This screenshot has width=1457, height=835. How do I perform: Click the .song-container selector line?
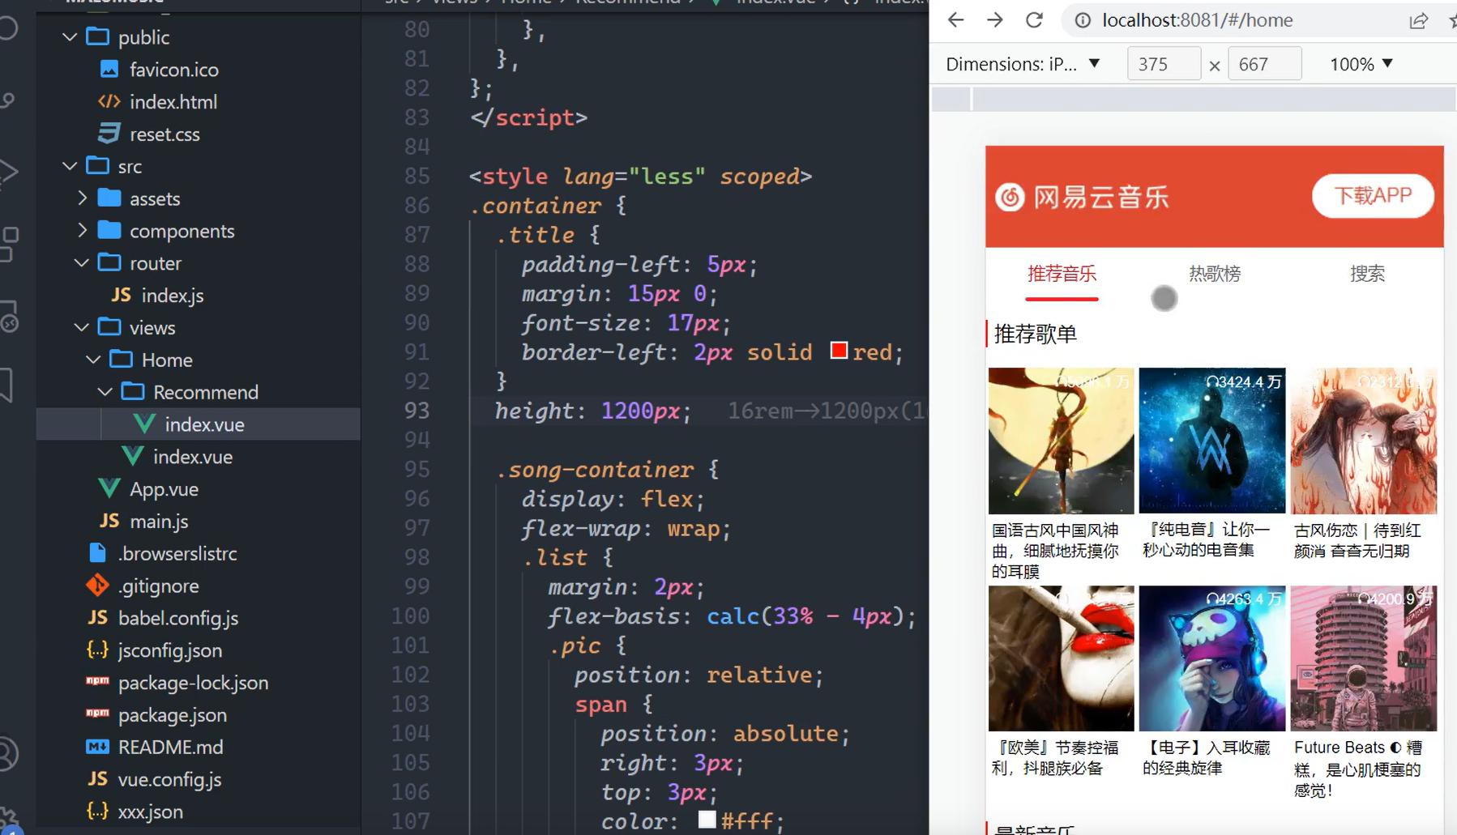coord(607,470)
